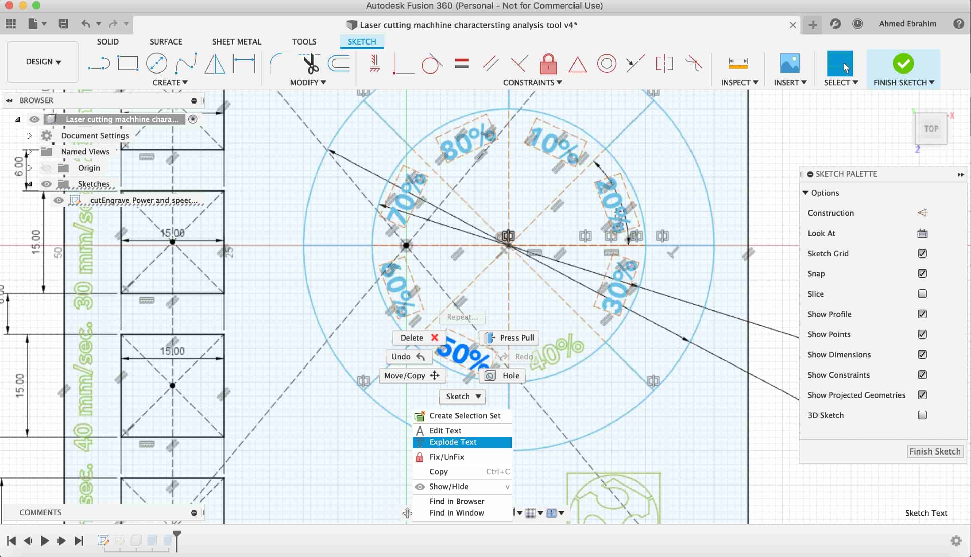Select the Offset tool
This screenshot has height=557, width=971.
click(339, 63)
